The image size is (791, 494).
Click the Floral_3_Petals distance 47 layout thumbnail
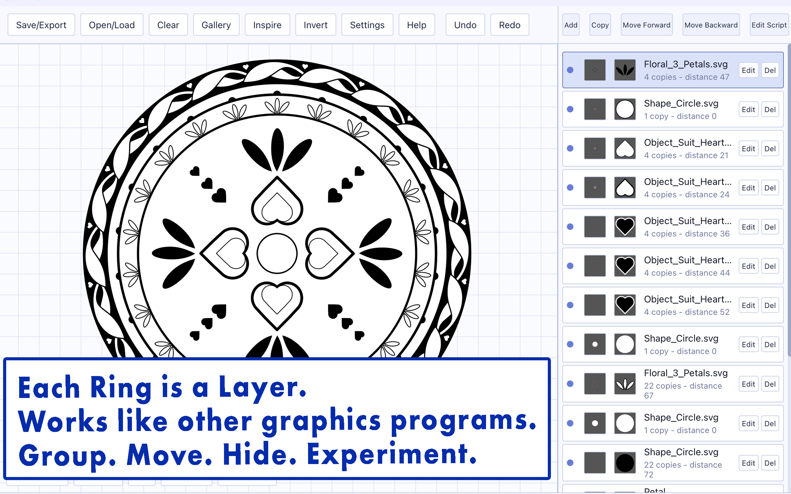594,70
